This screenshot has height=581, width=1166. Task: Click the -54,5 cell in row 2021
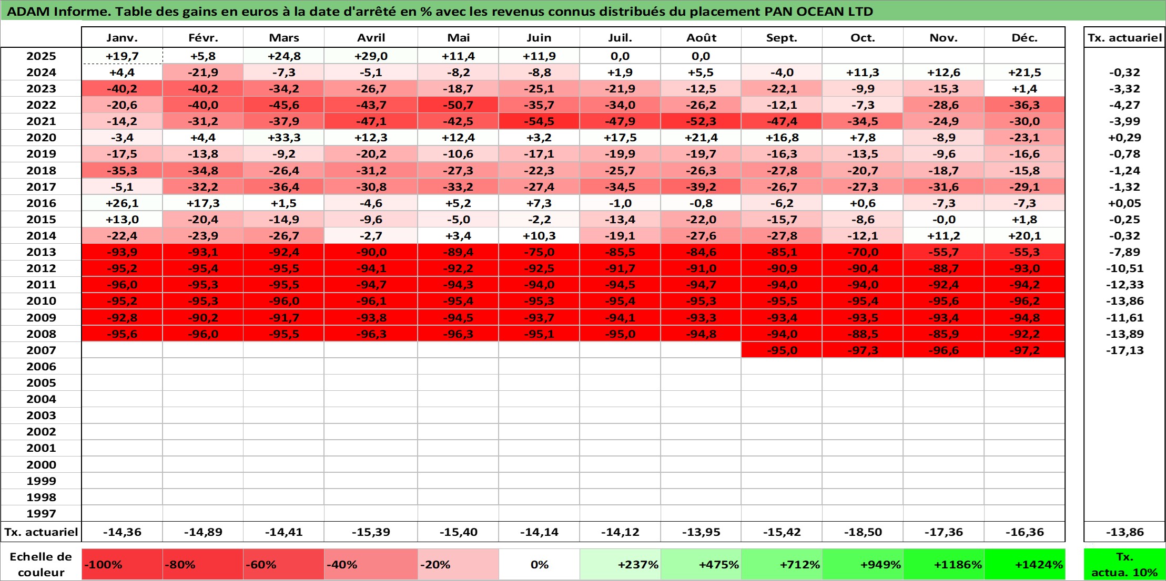coord(539,121)
